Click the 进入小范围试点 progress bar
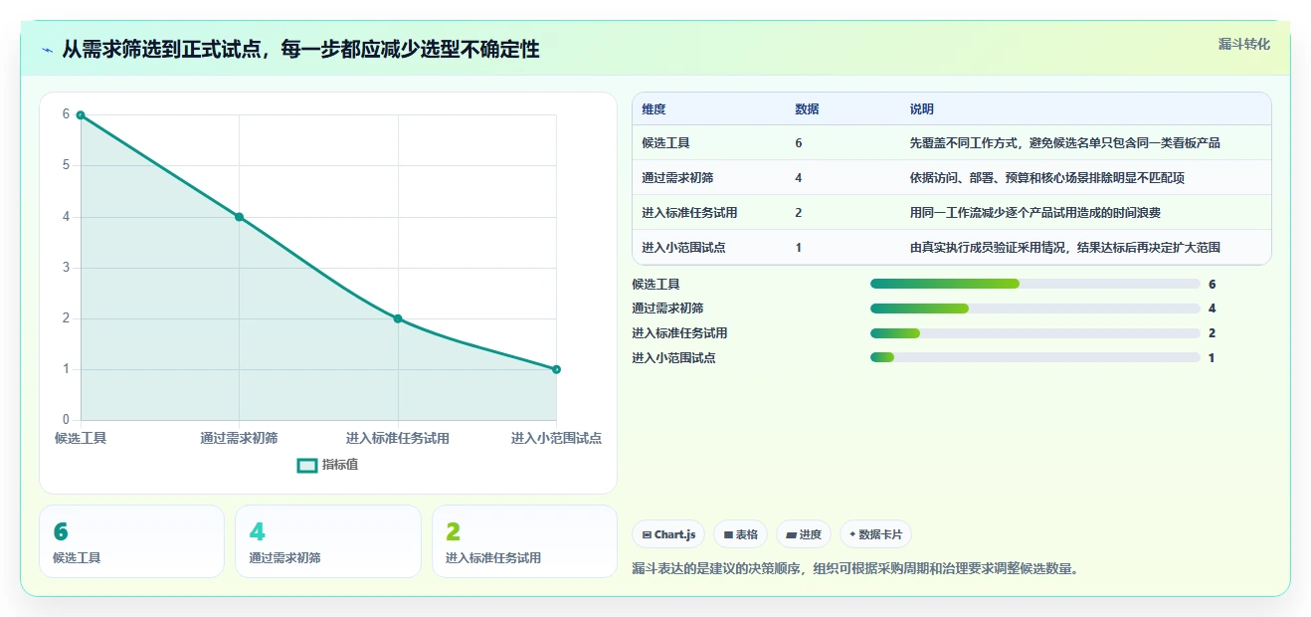The width and height of the screenshot is (1311, 617). (1035, 358)
